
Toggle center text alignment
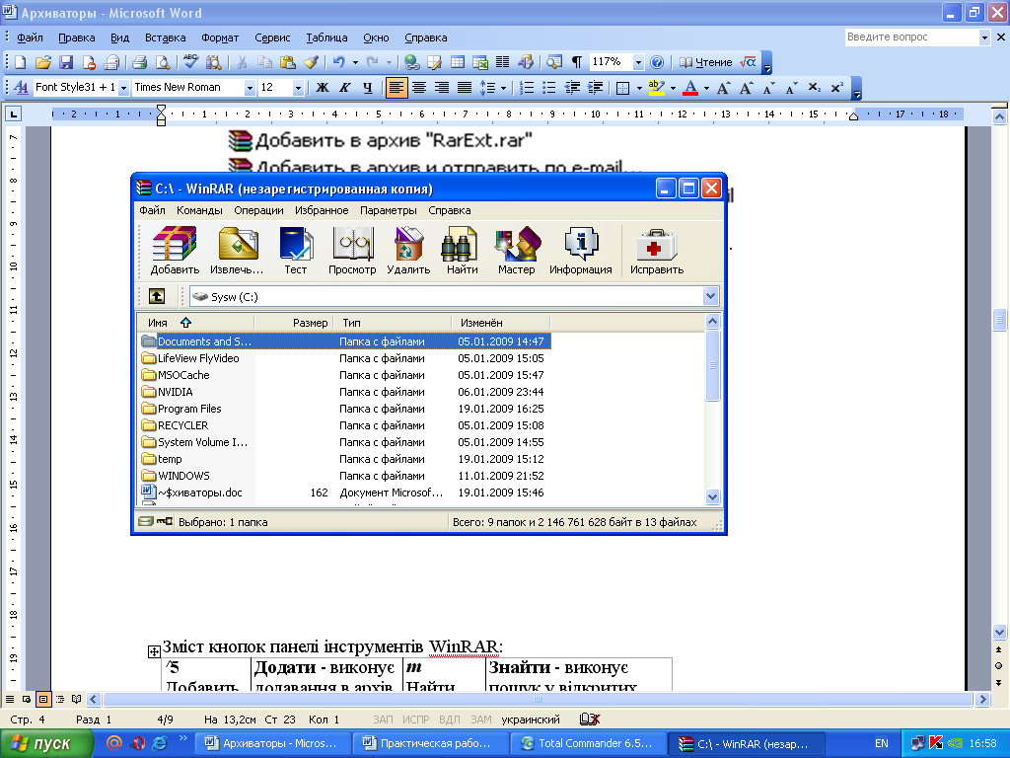(x=419, y=88)
